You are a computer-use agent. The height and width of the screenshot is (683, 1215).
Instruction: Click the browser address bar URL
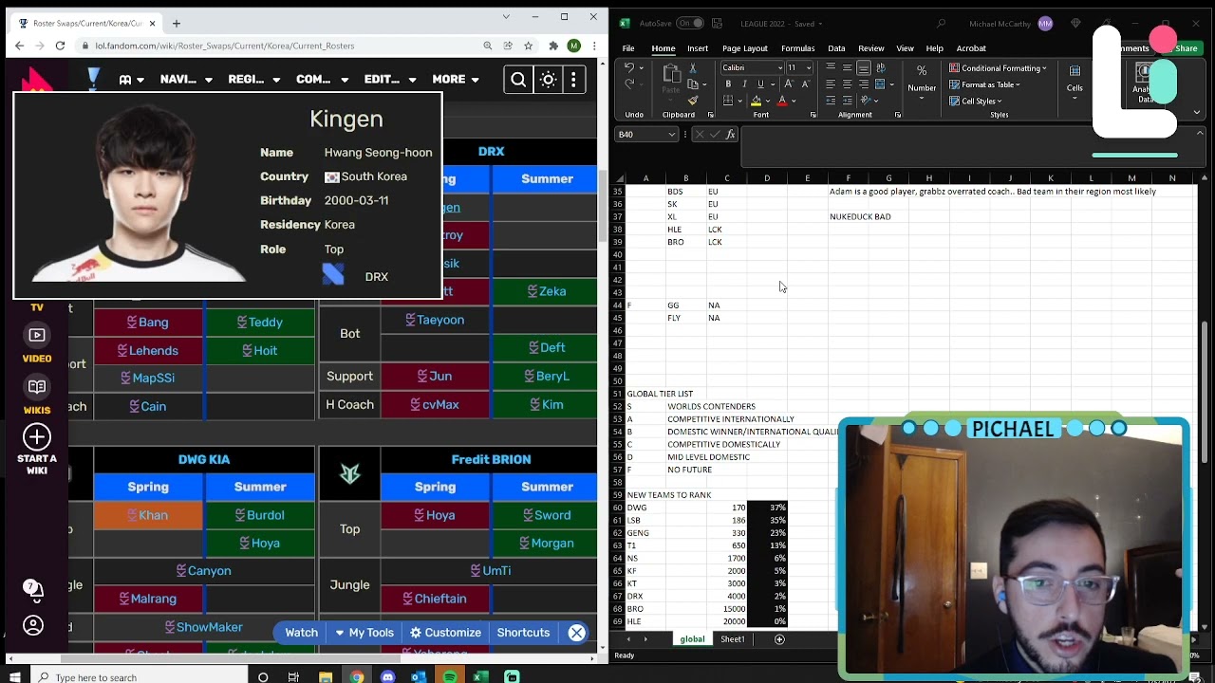225,46
